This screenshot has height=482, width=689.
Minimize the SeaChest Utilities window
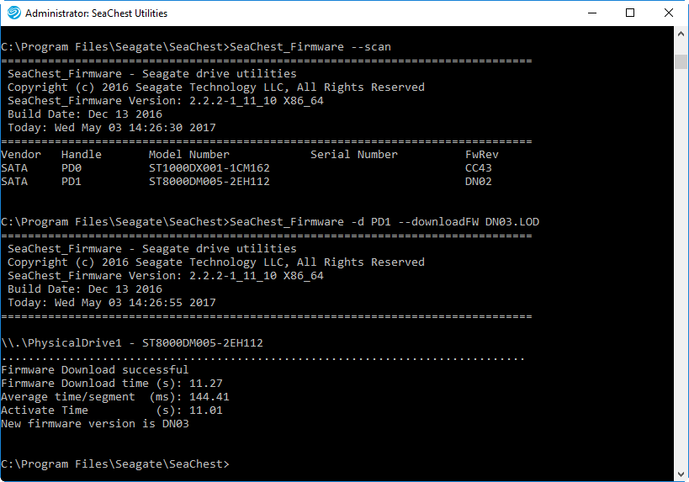click(591, 13)
